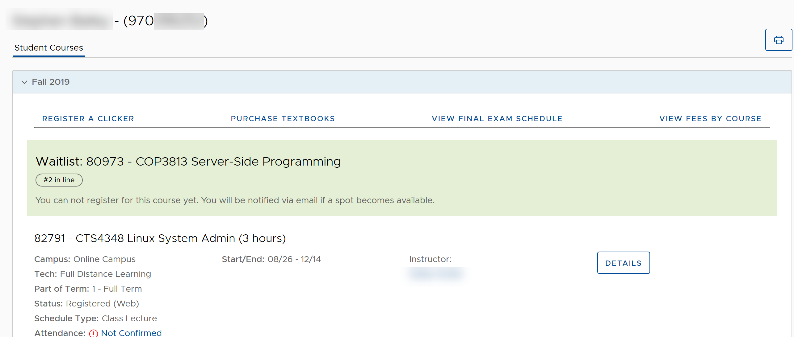Viewport: 794px width, 337px height.
Task: Click the waitlist notification message text
Action: (235, 200)
